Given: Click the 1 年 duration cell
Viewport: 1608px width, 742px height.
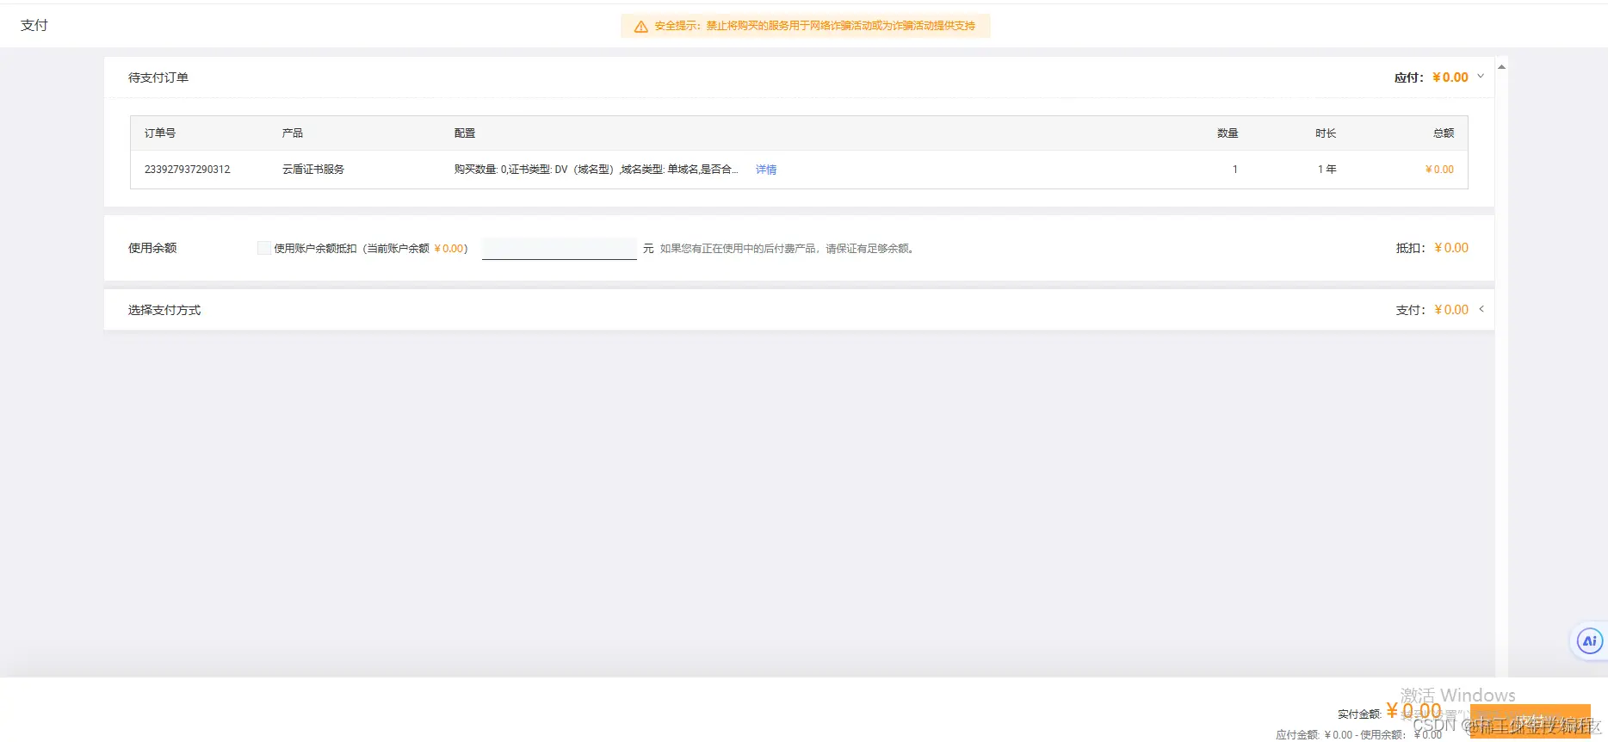Looking at the screenshot, I should pos(1327,170).
